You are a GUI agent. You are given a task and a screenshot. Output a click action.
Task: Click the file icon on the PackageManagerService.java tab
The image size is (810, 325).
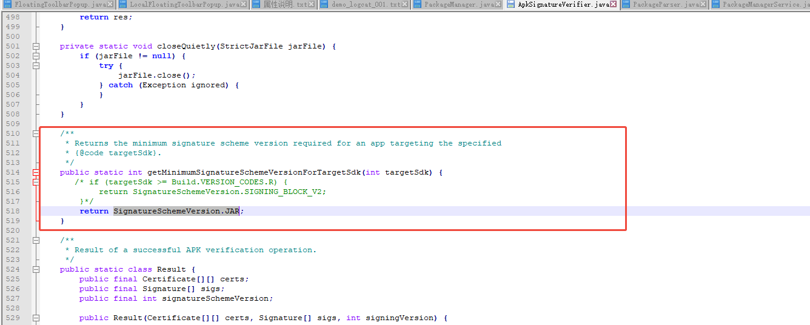(x=717, y=5)
